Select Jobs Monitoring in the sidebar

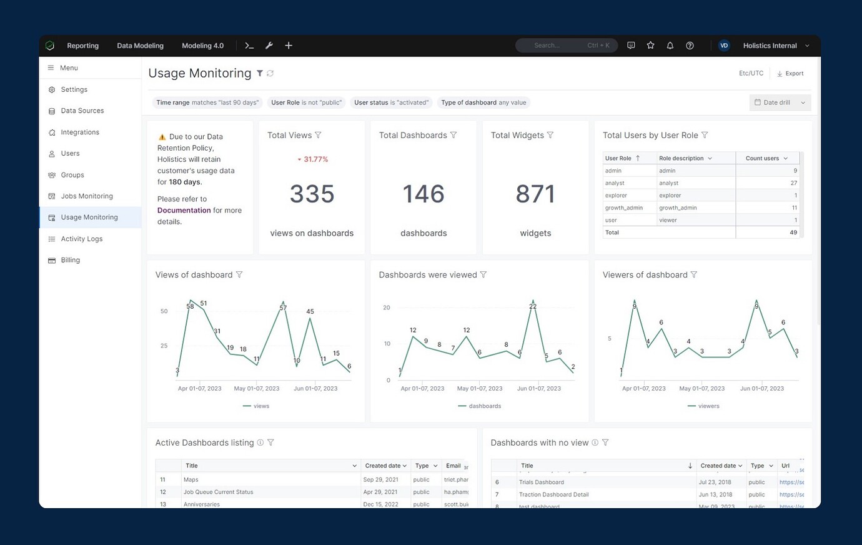86,196
